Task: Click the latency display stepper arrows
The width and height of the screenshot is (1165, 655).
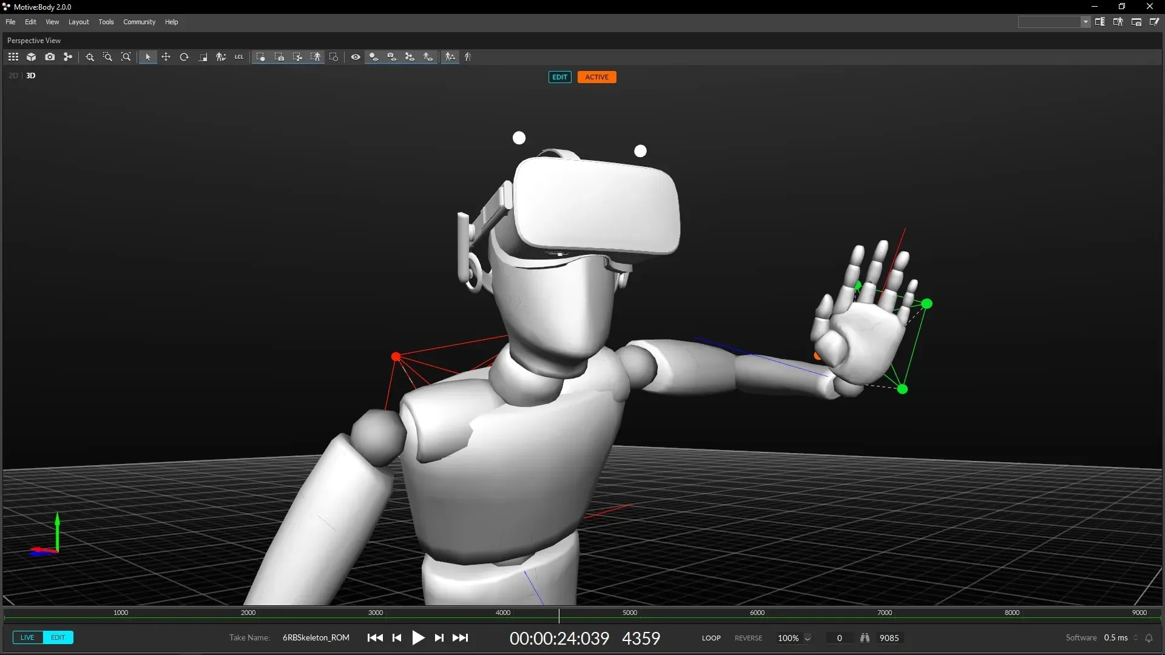Action: [1136, 638]
